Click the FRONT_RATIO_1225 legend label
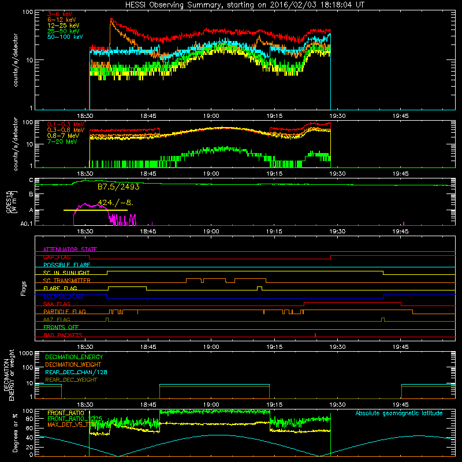 (x=74, y=419)
